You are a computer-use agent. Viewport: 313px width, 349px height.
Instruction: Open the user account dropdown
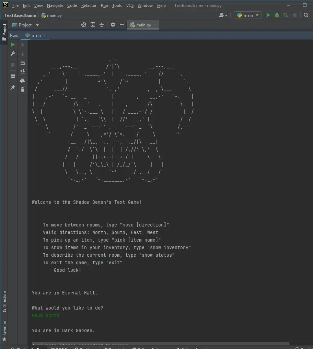223,15
